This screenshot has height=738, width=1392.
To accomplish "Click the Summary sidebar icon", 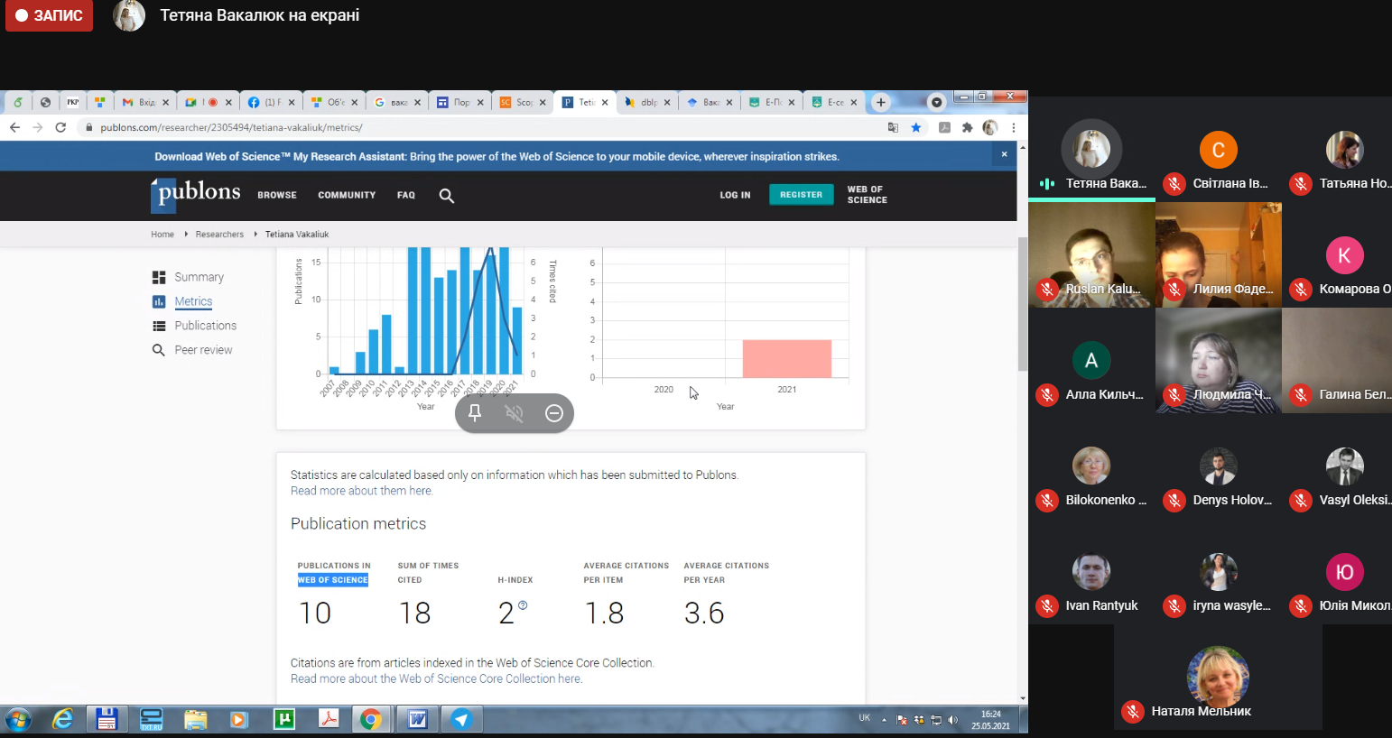I will [159, 277].
